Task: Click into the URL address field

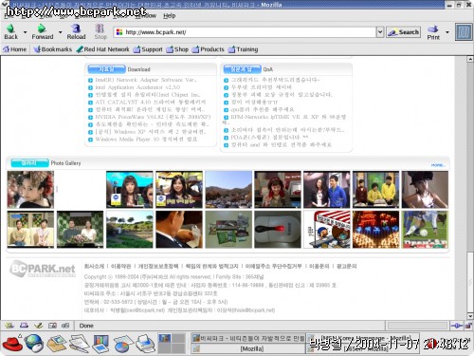Action: pyautogui.click(x=245, y=32)
